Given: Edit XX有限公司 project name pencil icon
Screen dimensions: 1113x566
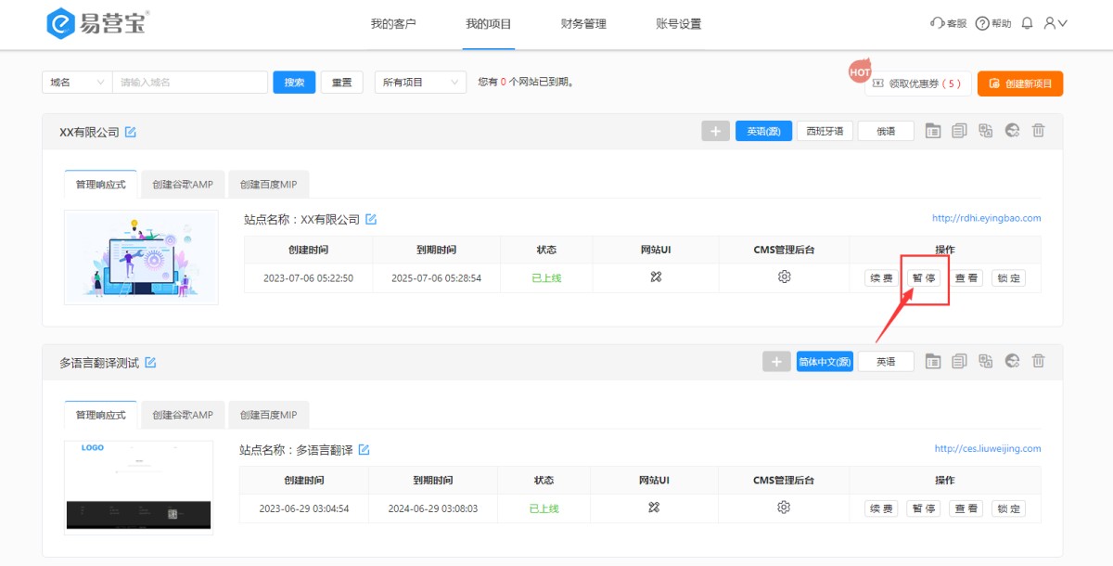Looking at the screenshot, I should 131,132.
